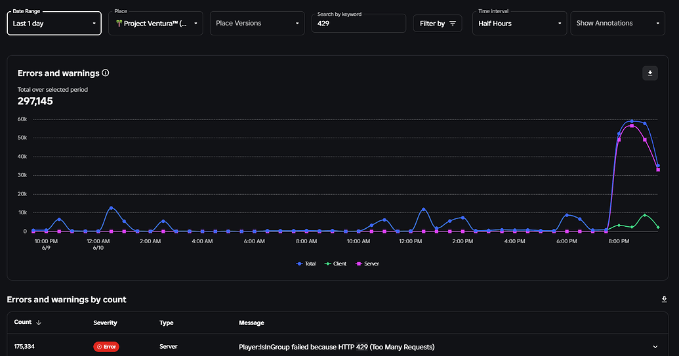
Task: Click the info icon beside Errors and warnings
Action: coord(105,73)
